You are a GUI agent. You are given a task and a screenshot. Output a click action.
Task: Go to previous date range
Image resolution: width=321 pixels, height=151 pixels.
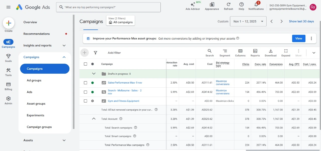pyautogui.click(x=271, y=21)
